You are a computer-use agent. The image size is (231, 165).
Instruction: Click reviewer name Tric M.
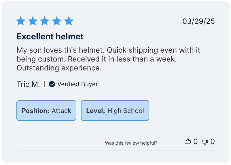point(28,84)
